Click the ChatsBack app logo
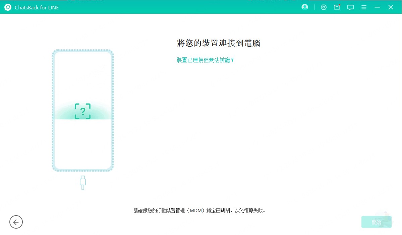The image size is (402, 235). click(8, 7)
